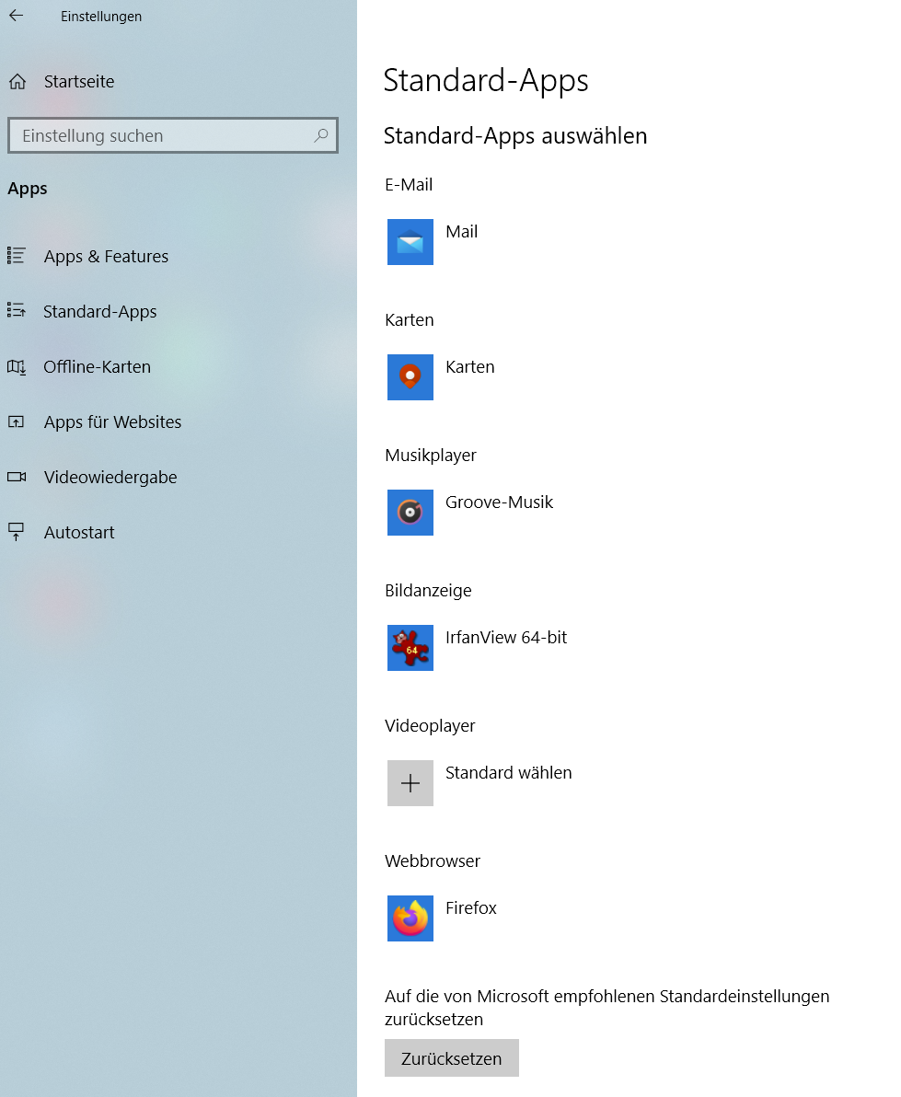Click the 'E-Mail' category label
901x1097 pixels.
(409, 185)
